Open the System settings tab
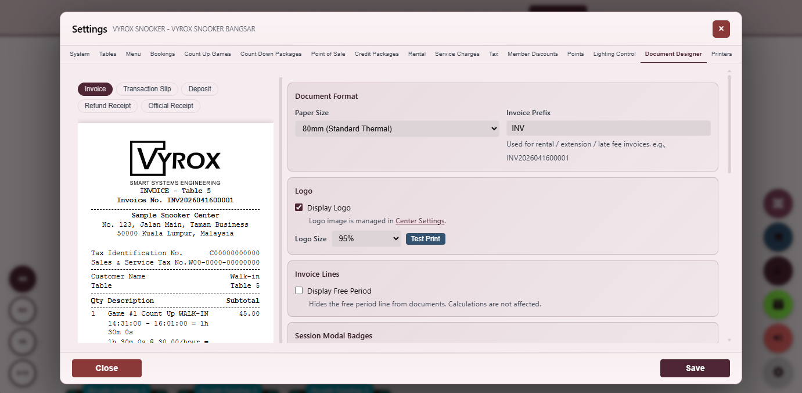Viewport: 802px width, 393px height. pyautogui.click(x=80, y=54)
